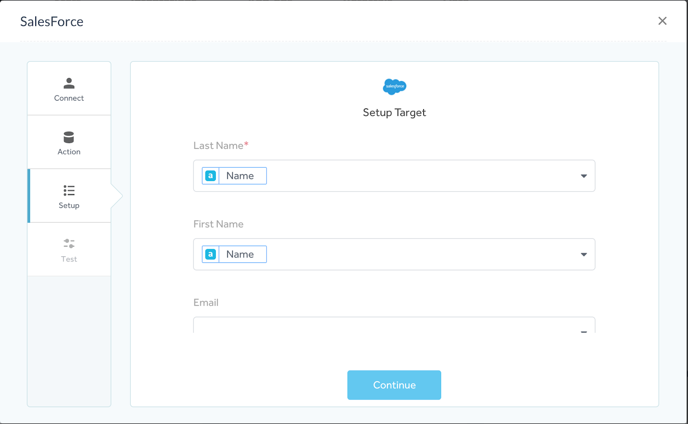Go to the Connect tab label
Screen dimensions: 688x424
69,98
